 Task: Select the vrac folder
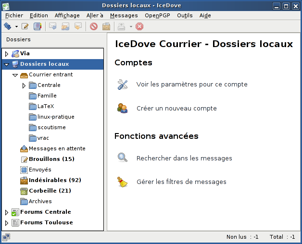coord(39,138)
